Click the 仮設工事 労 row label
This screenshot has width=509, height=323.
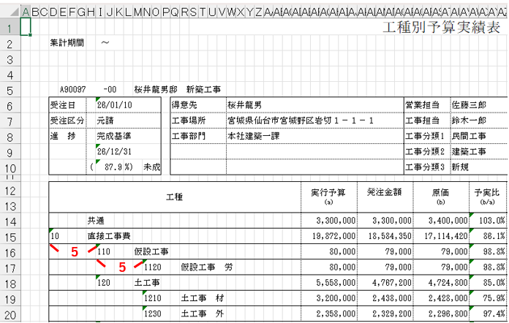point(207,267)
